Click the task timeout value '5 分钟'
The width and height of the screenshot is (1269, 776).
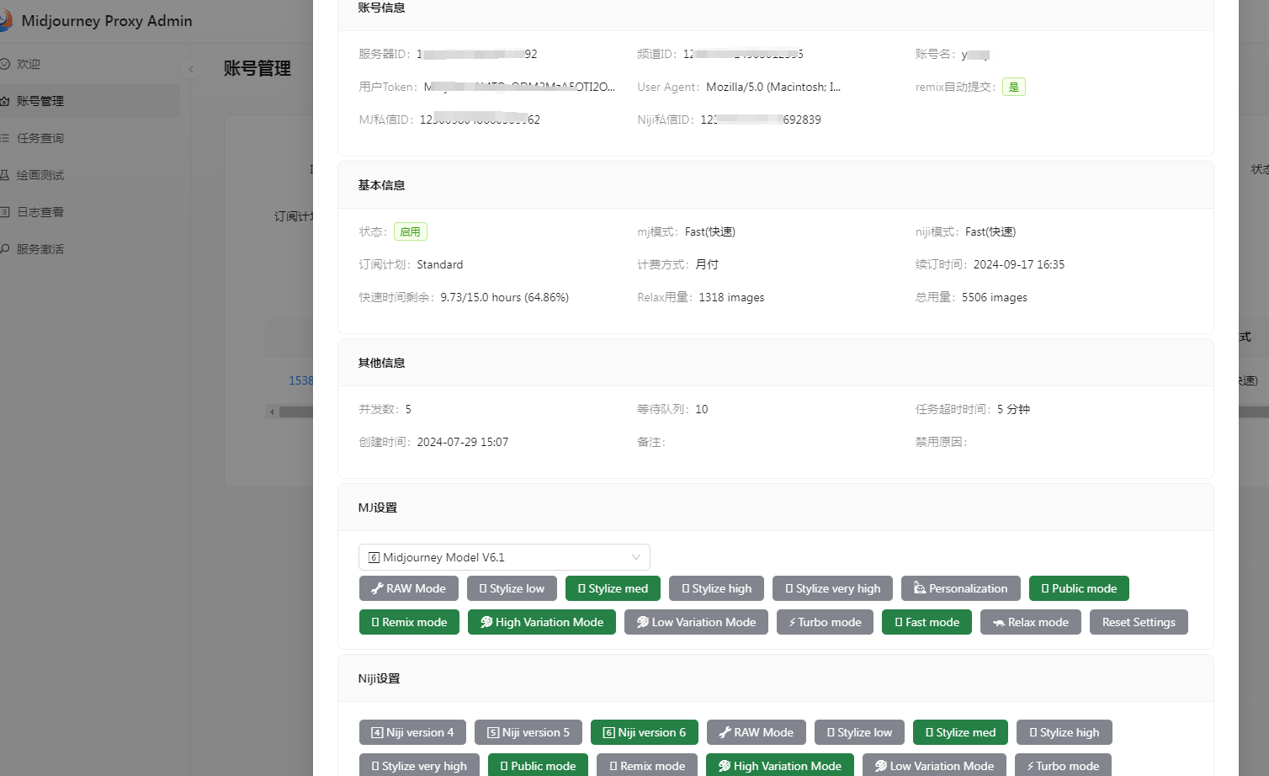click(1014, 409)
